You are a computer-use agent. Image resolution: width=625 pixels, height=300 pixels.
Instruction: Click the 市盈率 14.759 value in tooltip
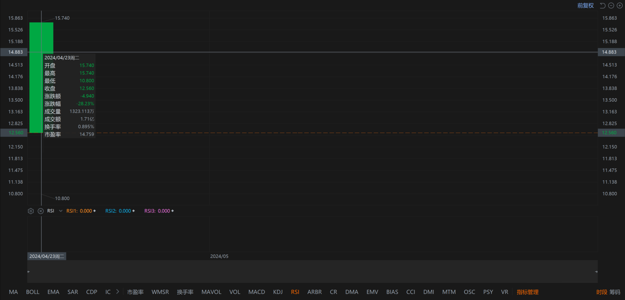coord(87,134)
